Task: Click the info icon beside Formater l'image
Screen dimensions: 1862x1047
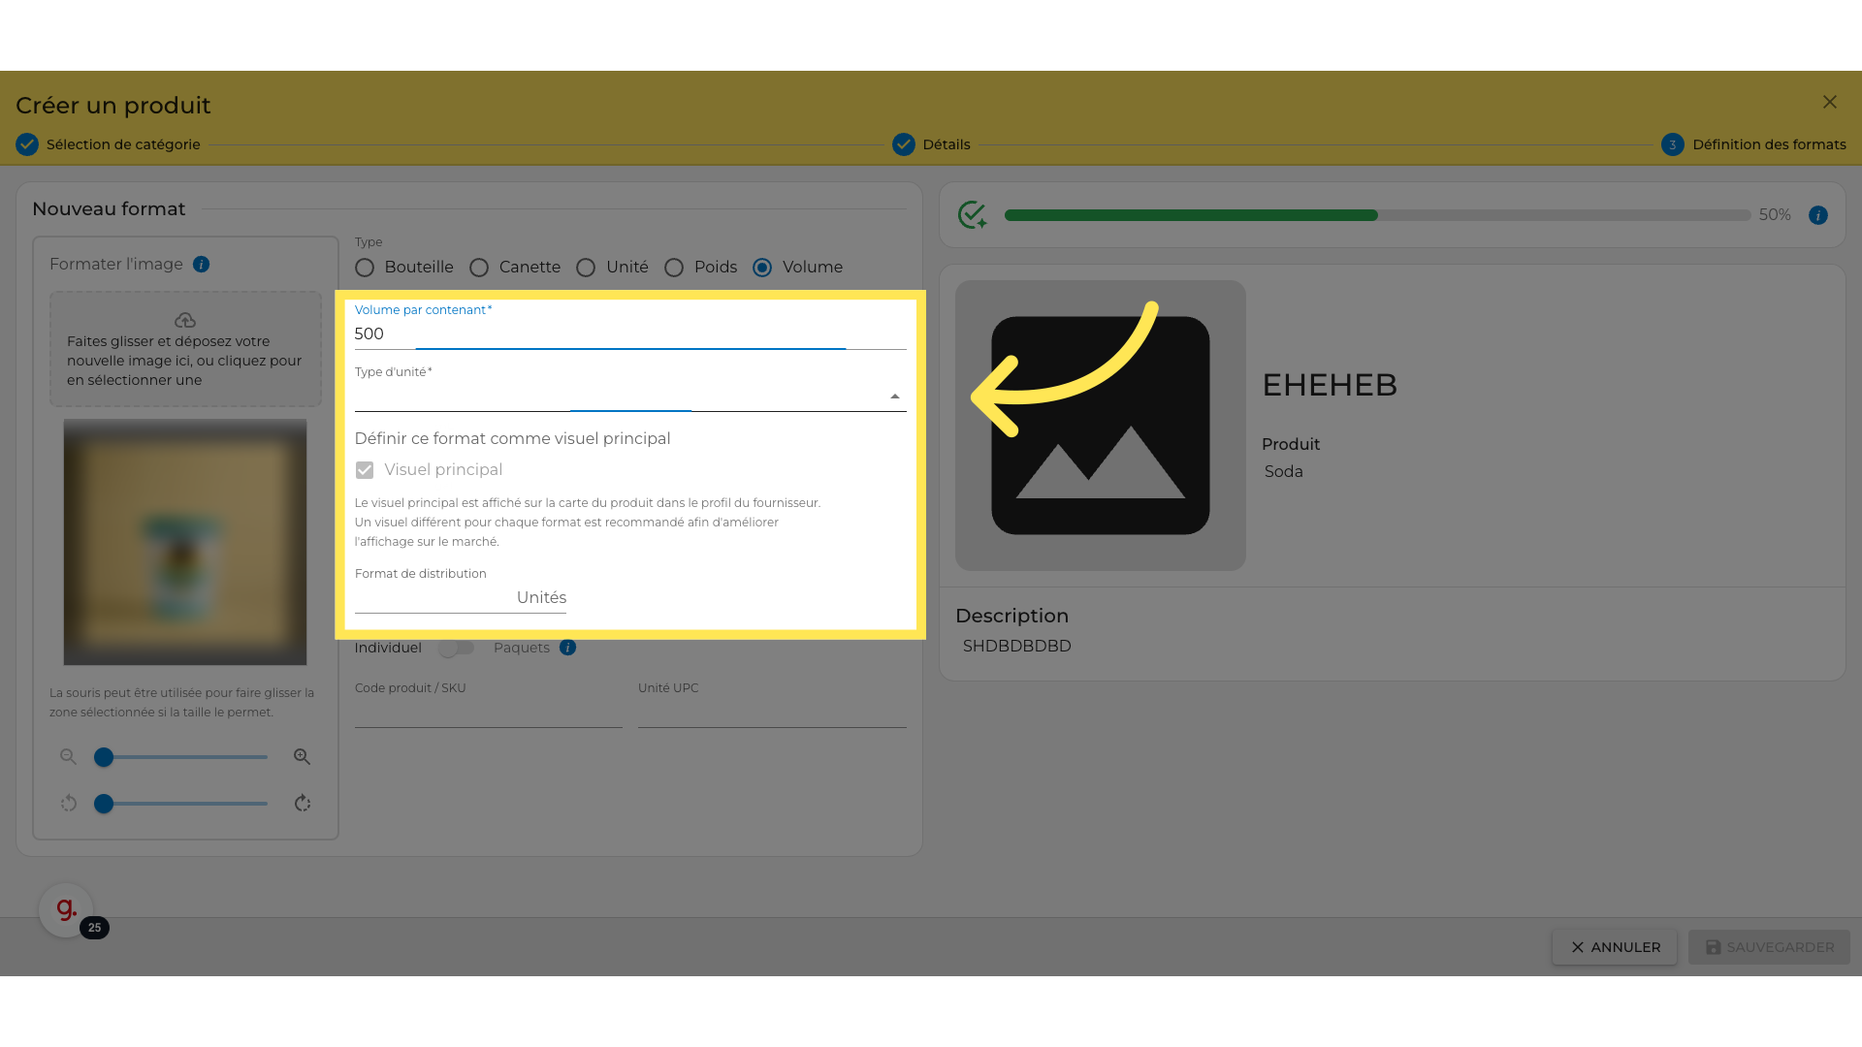Action: point(201,265)
